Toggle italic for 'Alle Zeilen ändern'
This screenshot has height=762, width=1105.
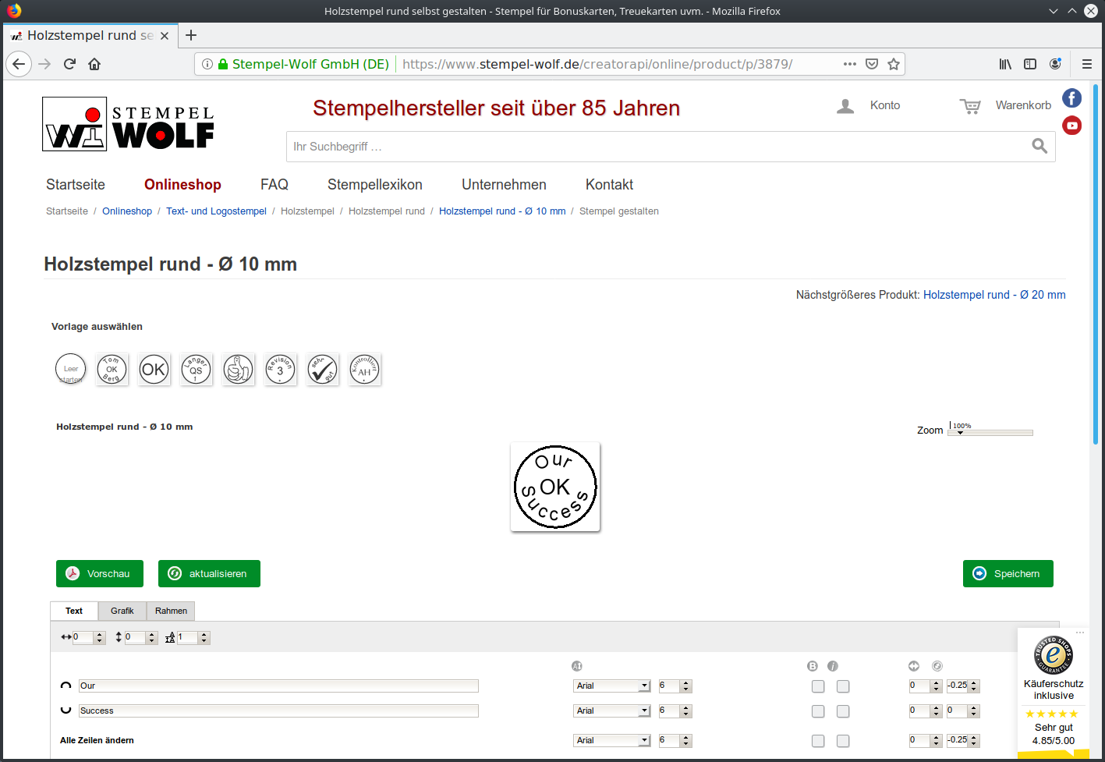(843, 741)
